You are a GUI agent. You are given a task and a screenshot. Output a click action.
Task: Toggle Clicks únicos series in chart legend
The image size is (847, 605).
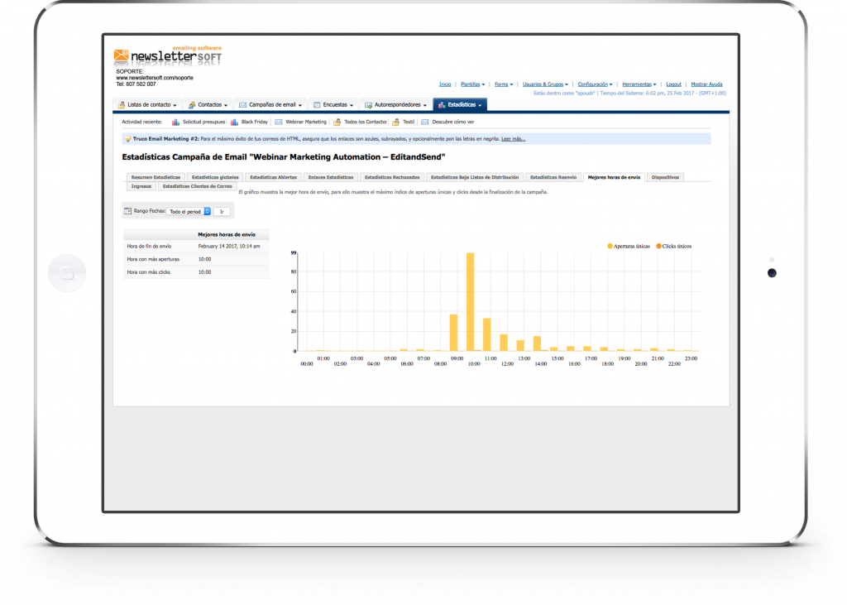673,247
